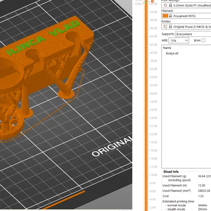Click the printer preset icon
Image resolution: width=211 pixels, height=211 pixels.
(165, 26)
